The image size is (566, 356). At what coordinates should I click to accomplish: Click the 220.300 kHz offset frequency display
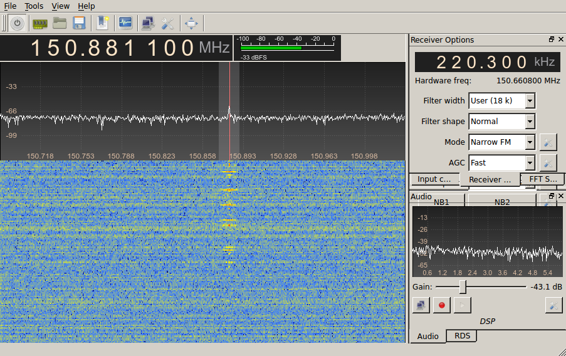click(x=483, y=62)
